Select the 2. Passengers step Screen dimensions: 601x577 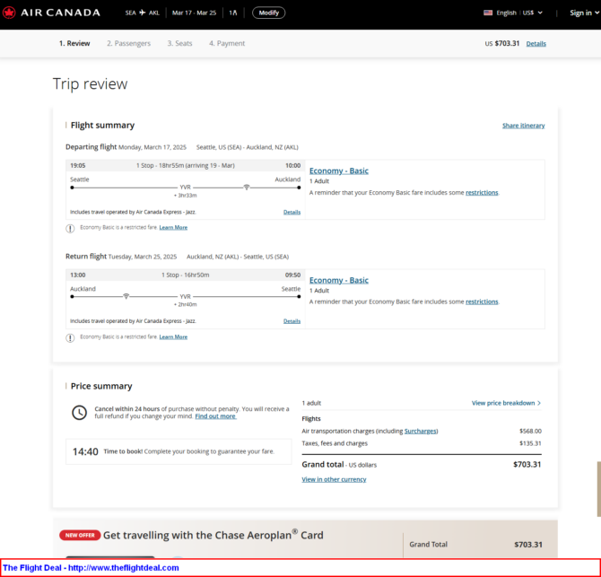click(x=129, y=43)
